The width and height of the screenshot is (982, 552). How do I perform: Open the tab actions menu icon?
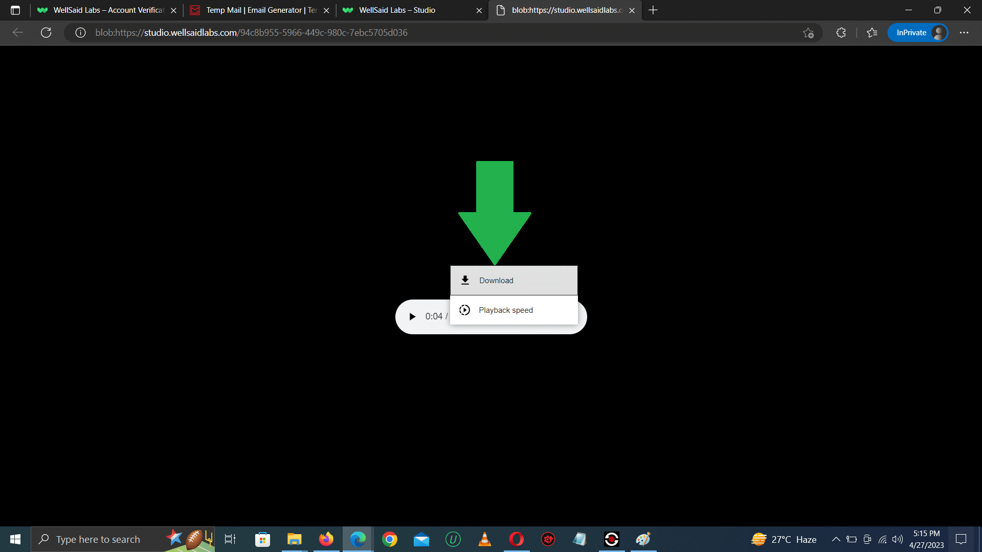pyautogui.click(x=15, y=10)
